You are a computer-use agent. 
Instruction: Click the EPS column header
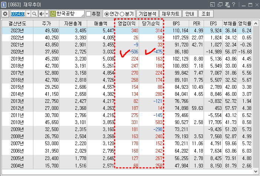(213, 23)
